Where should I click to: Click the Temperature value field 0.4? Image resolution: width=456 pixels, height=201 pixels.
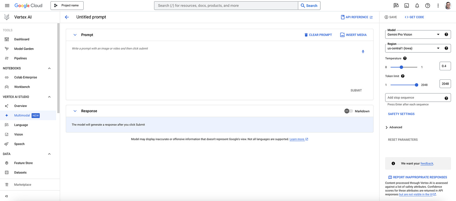coord(445,66)
